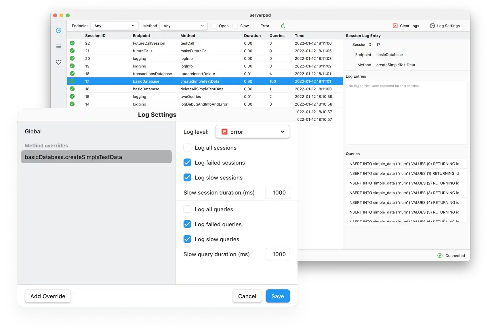Click green check icon for session 21

[72, 51]
